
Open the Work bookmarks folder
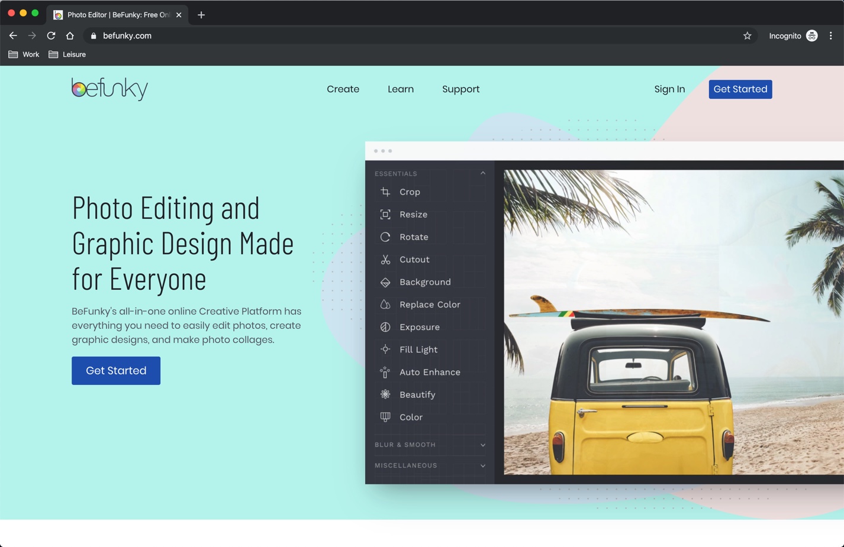tap(24, 54)
